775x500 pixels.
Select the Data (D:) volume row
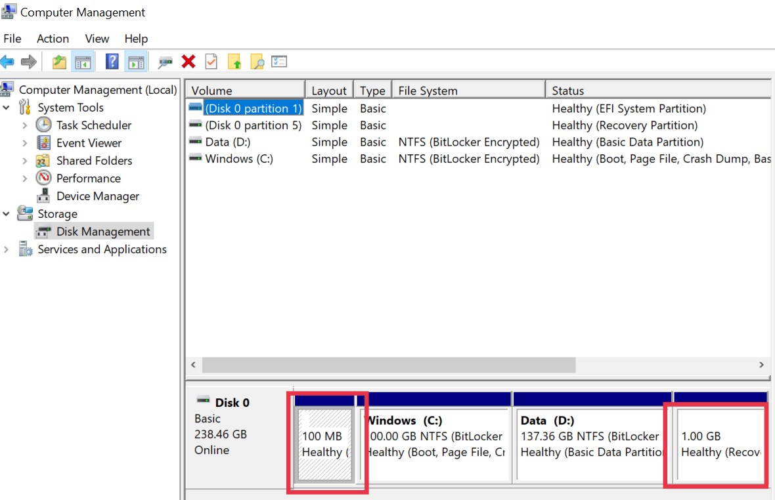pyautogui.click(x=217, y=142)
